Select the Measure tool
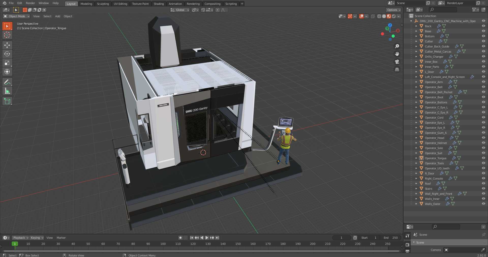488x257 pixels. coord(7,91)
